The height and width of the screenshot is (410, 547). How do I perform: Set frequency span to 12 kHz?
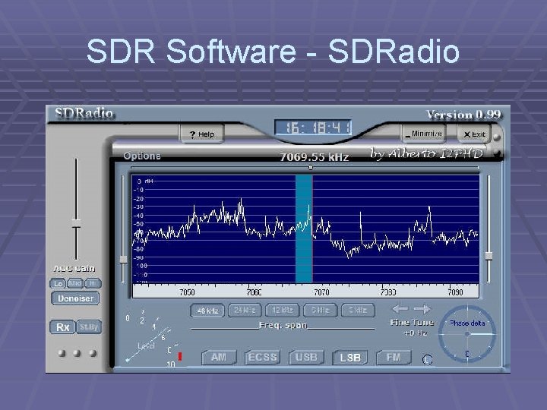pos(283,310)
